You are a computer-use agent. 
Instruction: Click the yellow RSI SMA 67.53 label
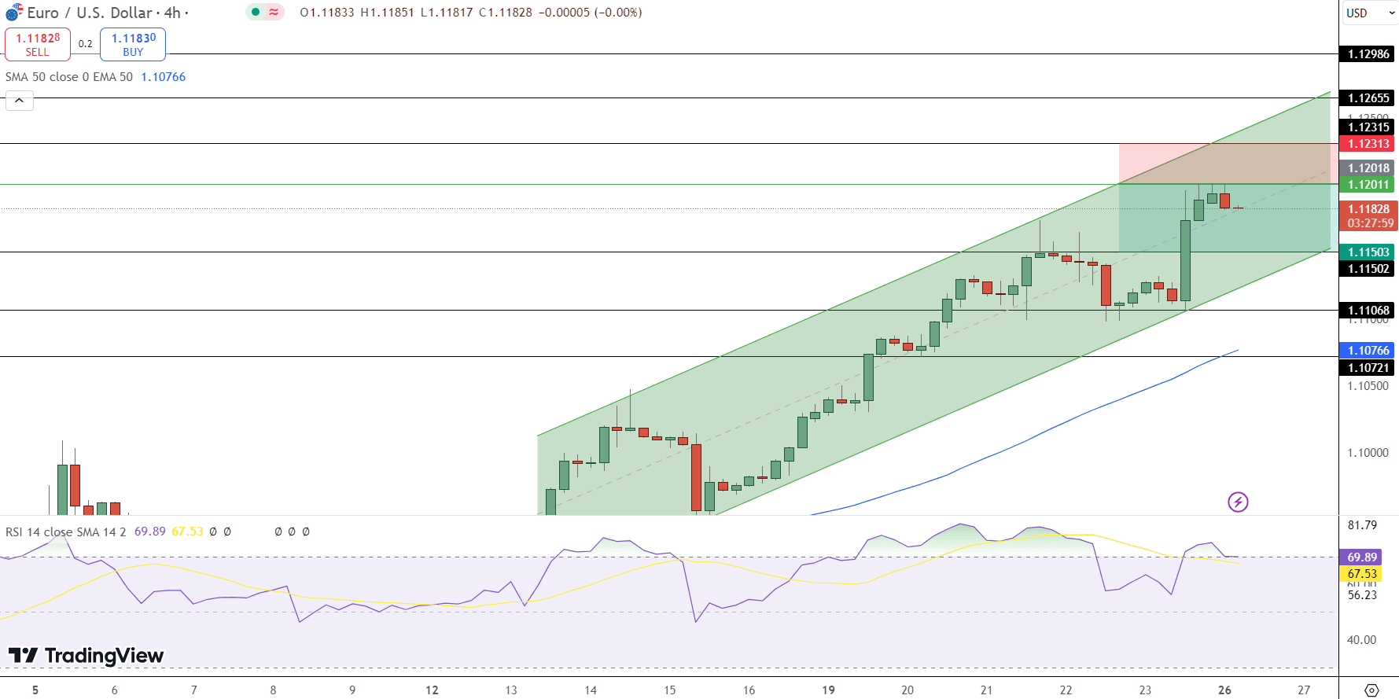[x=1362, y=574]
